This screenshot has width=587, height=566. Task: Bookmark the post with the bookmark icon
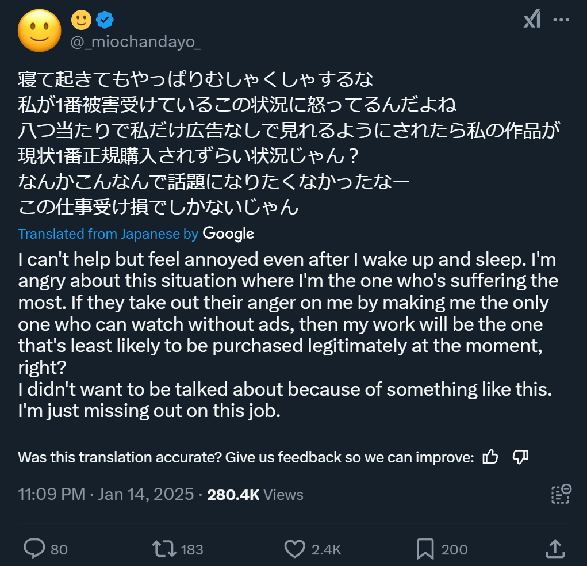click(425, 549)
